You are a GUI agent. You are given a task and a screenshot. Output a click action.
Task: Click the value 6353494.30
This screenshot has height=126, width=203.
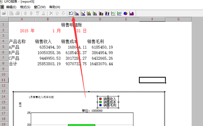[x=50, y=47]
